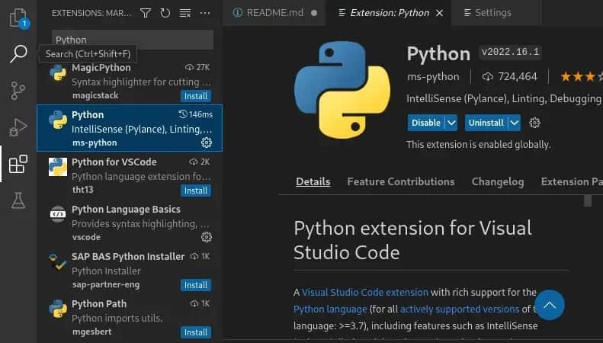Viewport: 603px width, 343px height.
Task: Open the extensions view more actions menu
Action: coord(204,13)
